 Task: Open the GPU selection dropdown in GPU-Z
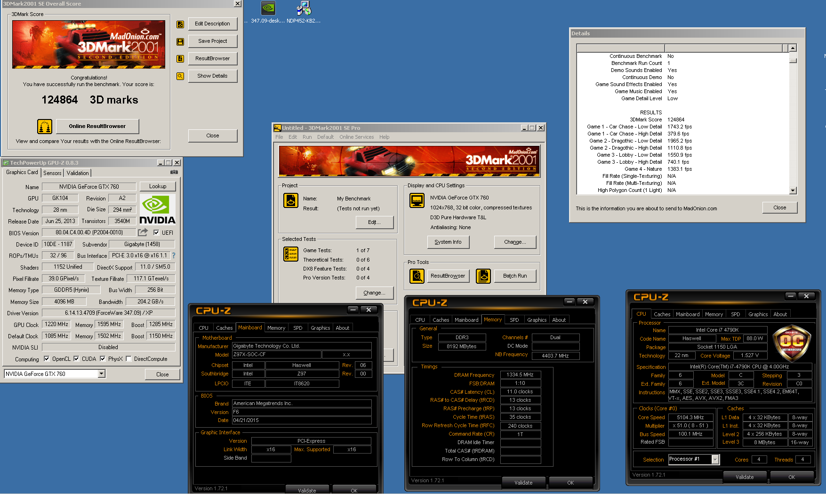[x=101, y=374]
